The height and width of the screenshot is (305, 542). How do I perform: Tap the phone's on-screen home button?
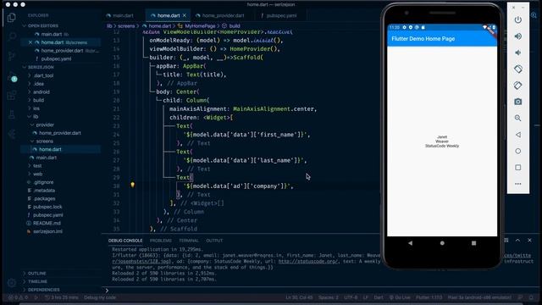[x=442, y=243]
